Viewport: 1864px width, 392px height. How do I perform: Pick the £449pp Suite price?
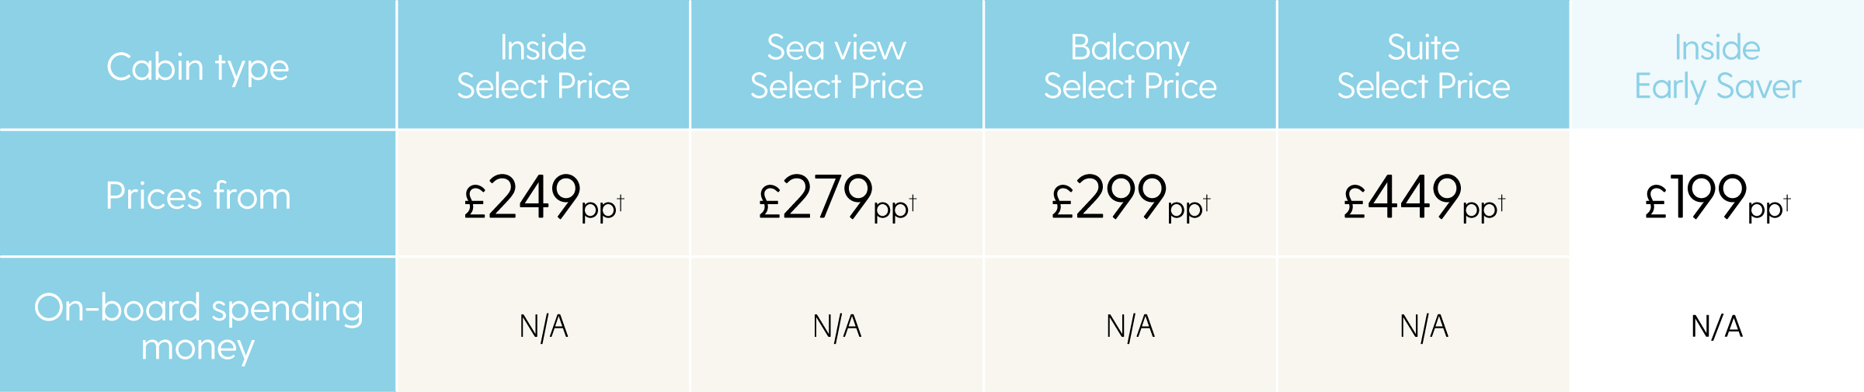[x=1424, y=198]
